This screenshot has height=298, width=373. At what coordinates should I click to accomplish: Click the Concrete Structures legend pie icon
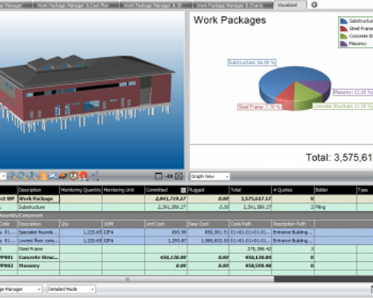[x=344, y=36]
